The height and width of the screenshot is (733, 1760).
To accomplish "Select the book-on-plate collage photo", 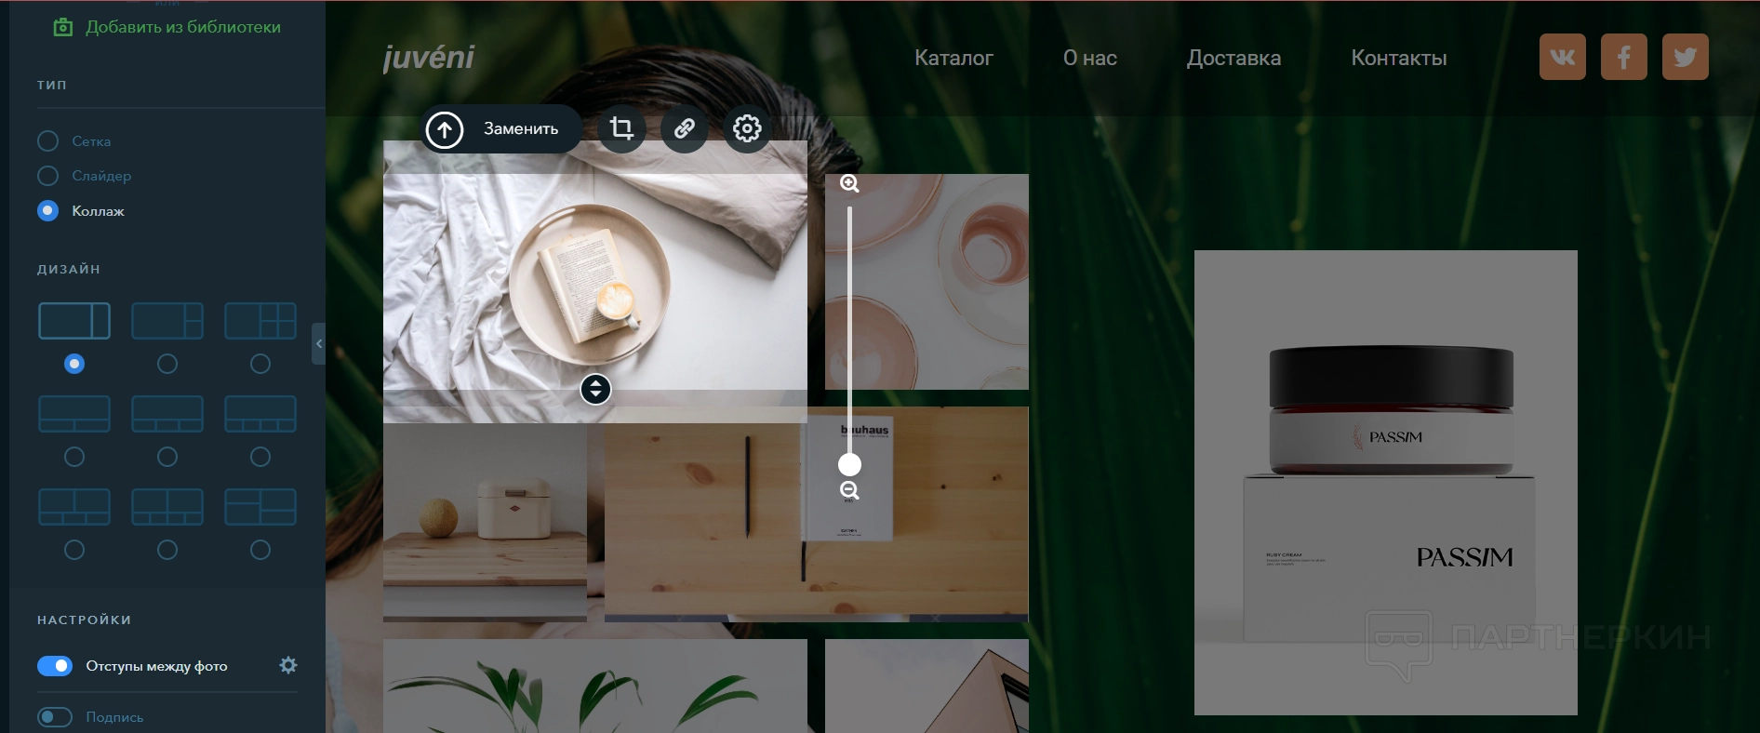I will 595,282.
